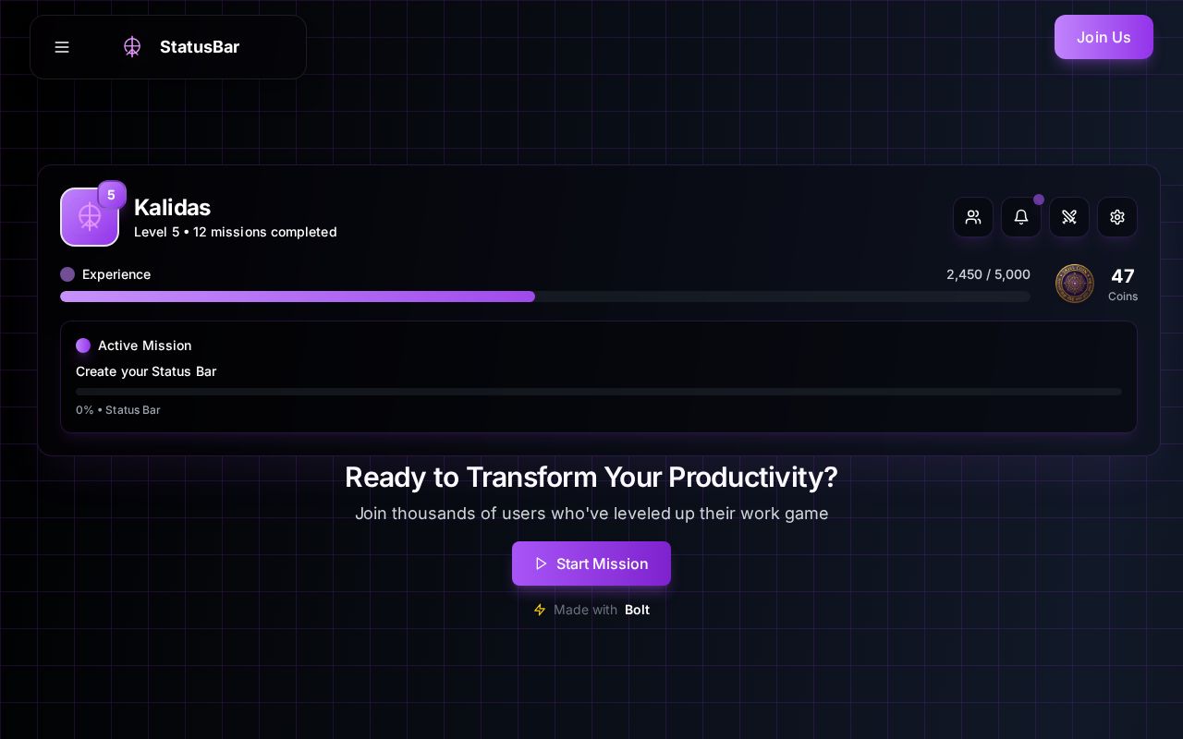Image resolution: width=1183 pixels, height=739 pixels.
Task: Open notifications bell icon
Action: (1021, 217)
